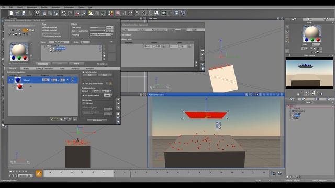Undo the last action via toolbar
This screenshot has height=188, width=335.
coord(63,13)
